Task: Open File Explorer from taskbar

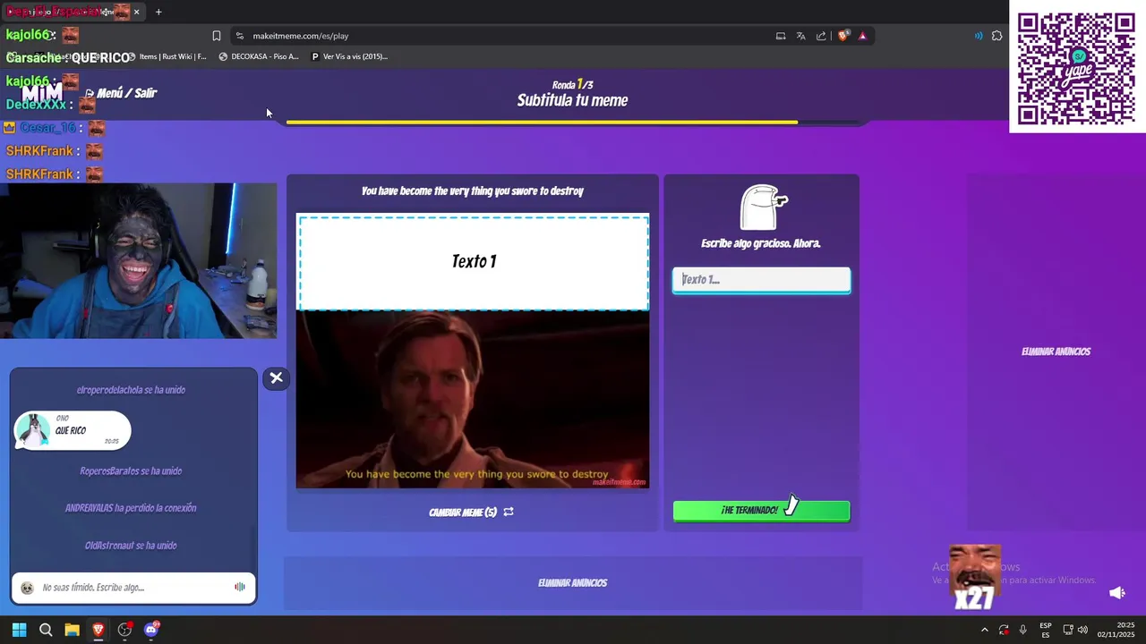Action: click(x=72, y=630)
